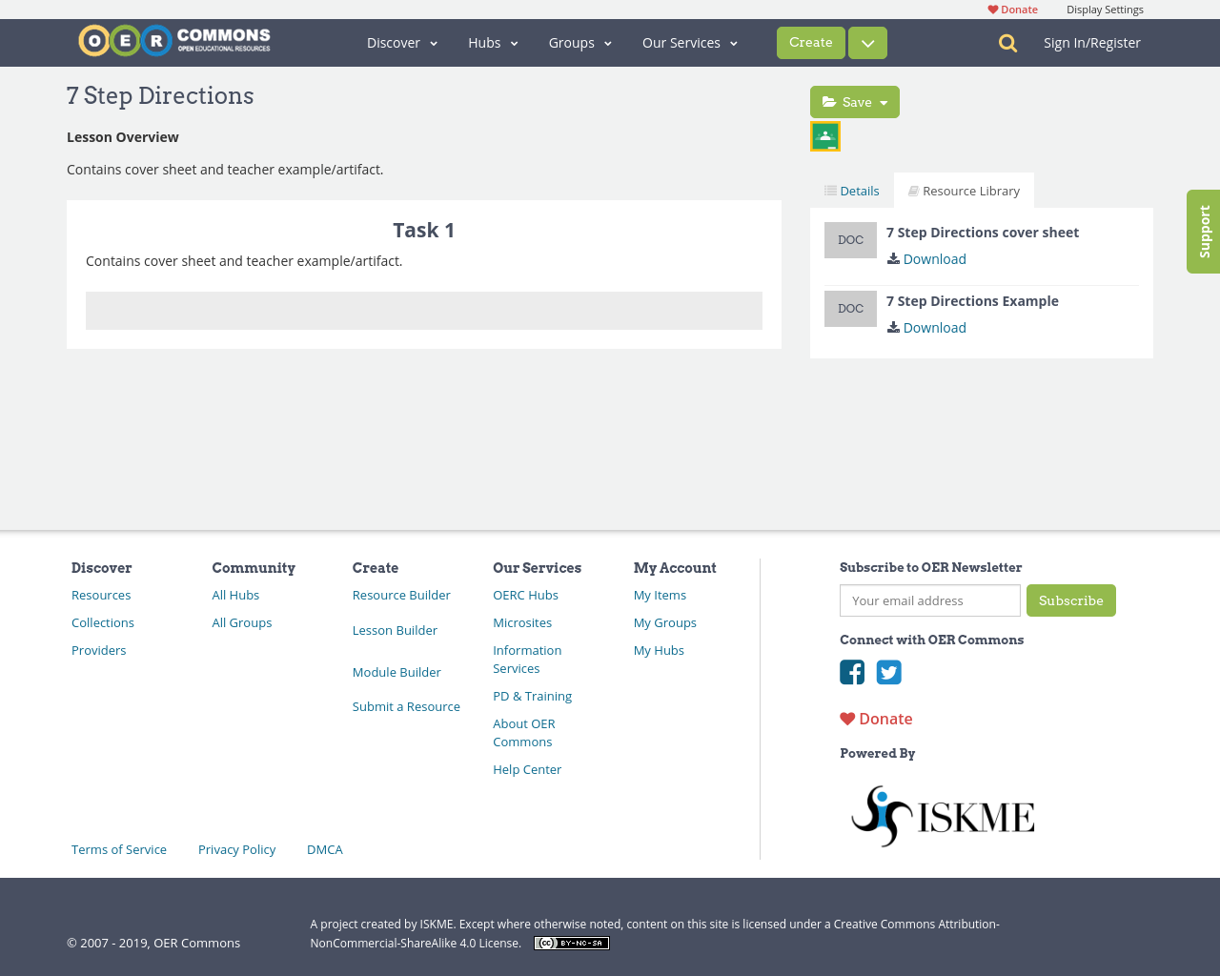Click the email address input field
Image resolution: width=1220 pixels, height=976 pixels.
coord(929,600)
